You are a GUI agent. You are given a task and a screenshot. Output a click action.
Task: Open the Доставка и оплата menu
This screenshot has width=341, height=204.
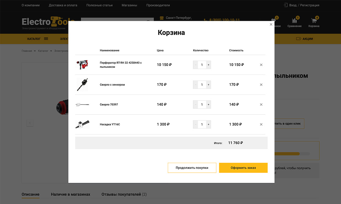point(63,5)
